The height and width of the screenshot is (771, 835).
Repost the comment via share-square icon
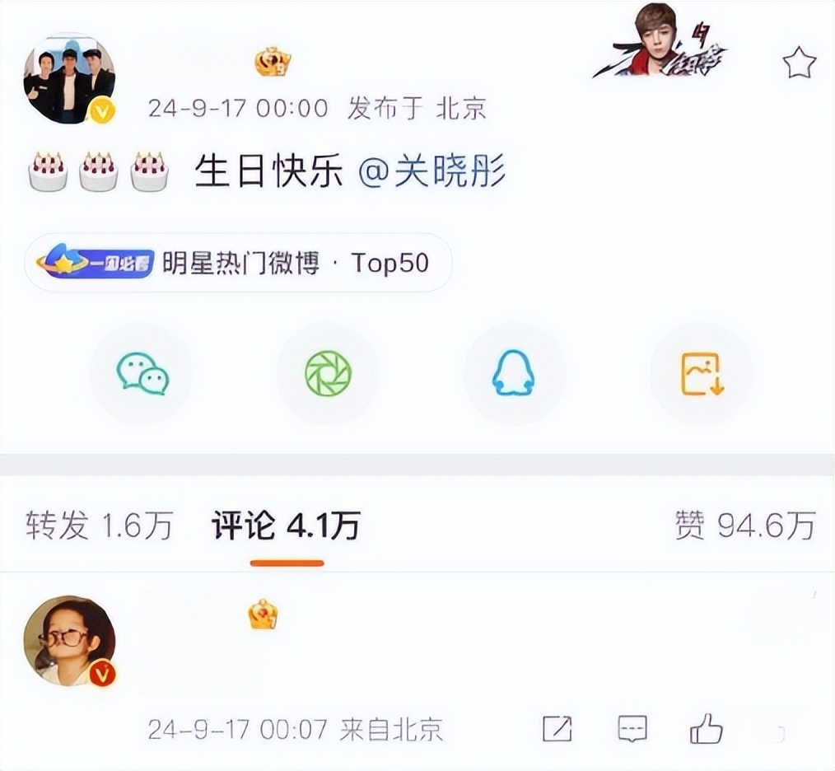557,728
